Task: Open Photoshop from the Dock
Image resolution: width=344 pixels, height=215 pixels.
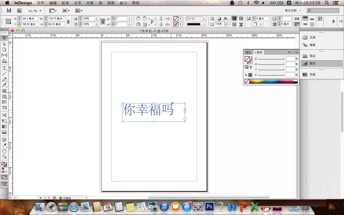Action: 209,206
